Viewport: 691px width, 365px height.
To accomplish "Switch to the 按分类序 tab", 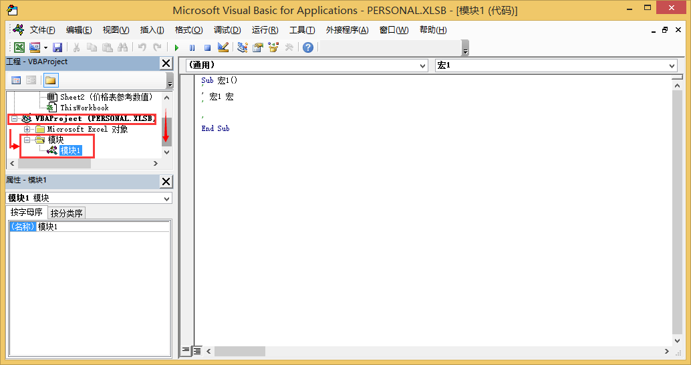I will coord(67,213).
